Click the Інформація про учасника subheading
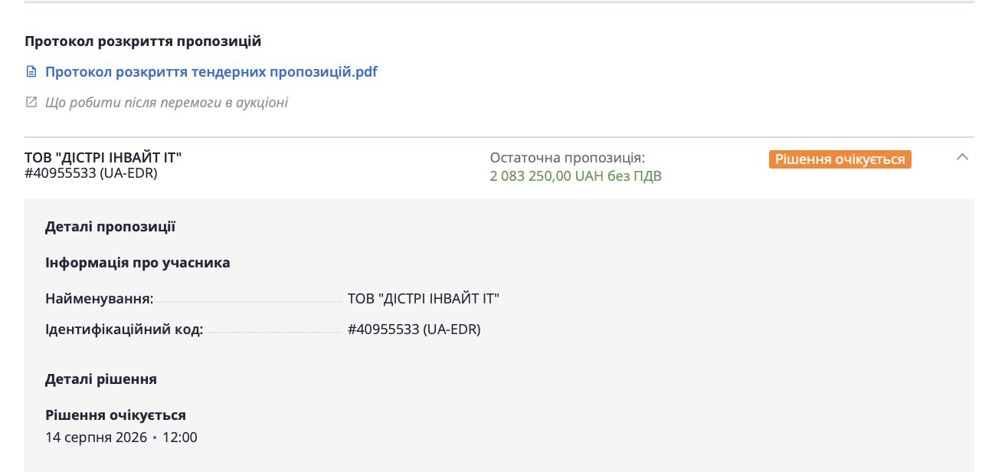 pyautogui.click(x=138, y=263)
